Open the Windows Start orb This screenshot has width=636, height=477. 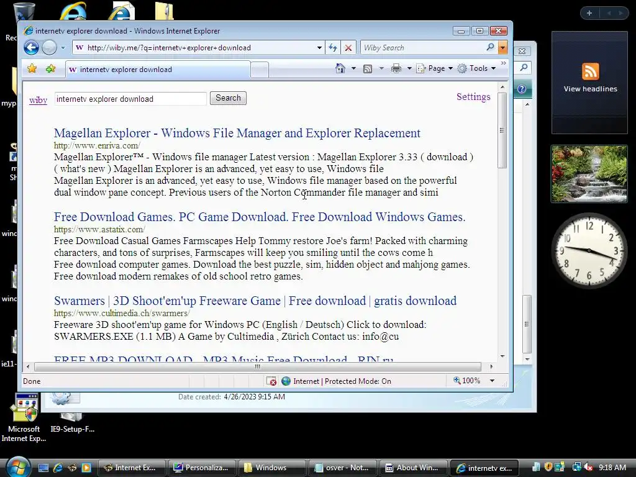coord(17,467)
